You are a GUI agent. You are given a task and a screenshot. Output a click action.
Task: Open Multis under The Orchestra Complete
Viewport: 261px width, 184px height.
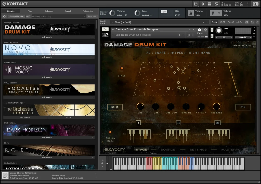[69, 117]
